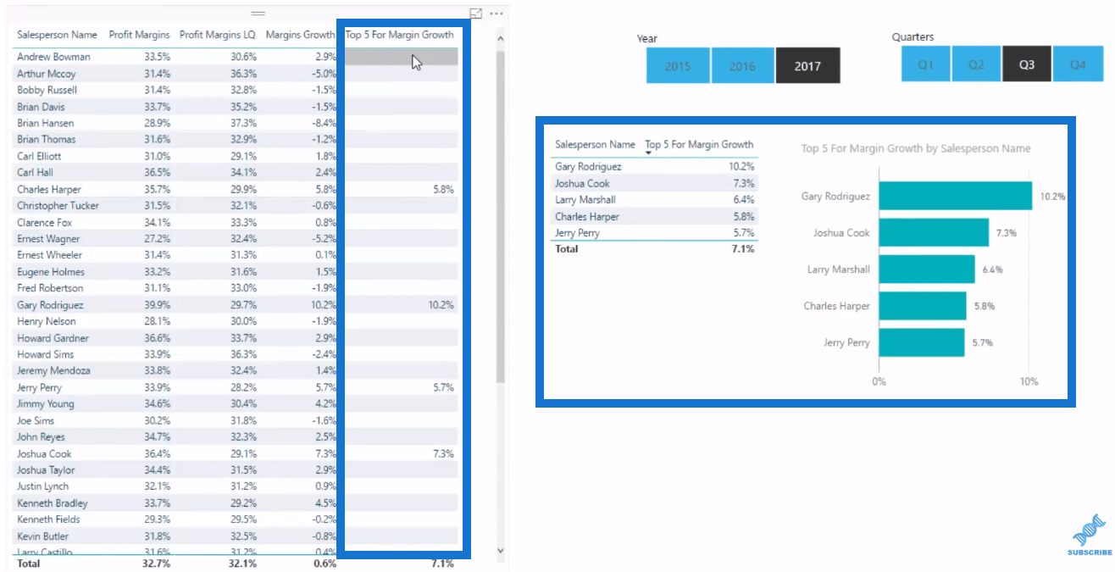Click the Focus mode icon on table
This screenshot has height=572, width=1115.
pos(476,14)
